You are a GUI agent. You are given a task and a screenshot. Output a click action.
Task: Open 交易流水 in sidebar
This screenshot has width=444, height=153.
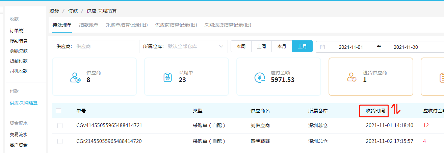tap(19, 135)
